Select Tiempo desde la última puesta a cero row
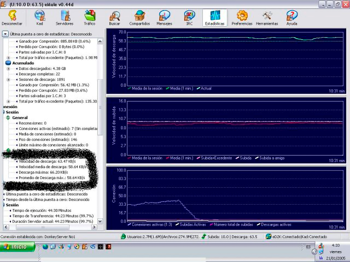Image resolution: width=350 pixels, height=262 pixels. click(48, 200)
